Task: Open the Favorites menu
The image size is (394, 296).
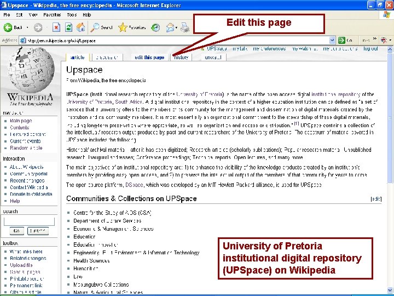Action: click(x=52, y=15)
